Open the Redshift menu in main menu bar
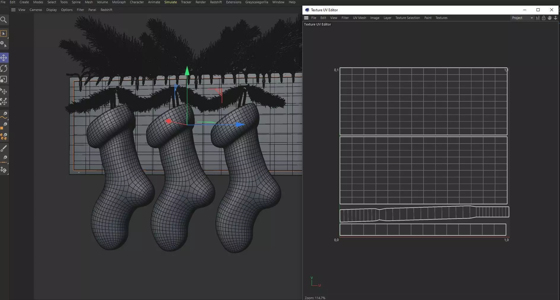560x300 pixels. click(x=216, y=2)
